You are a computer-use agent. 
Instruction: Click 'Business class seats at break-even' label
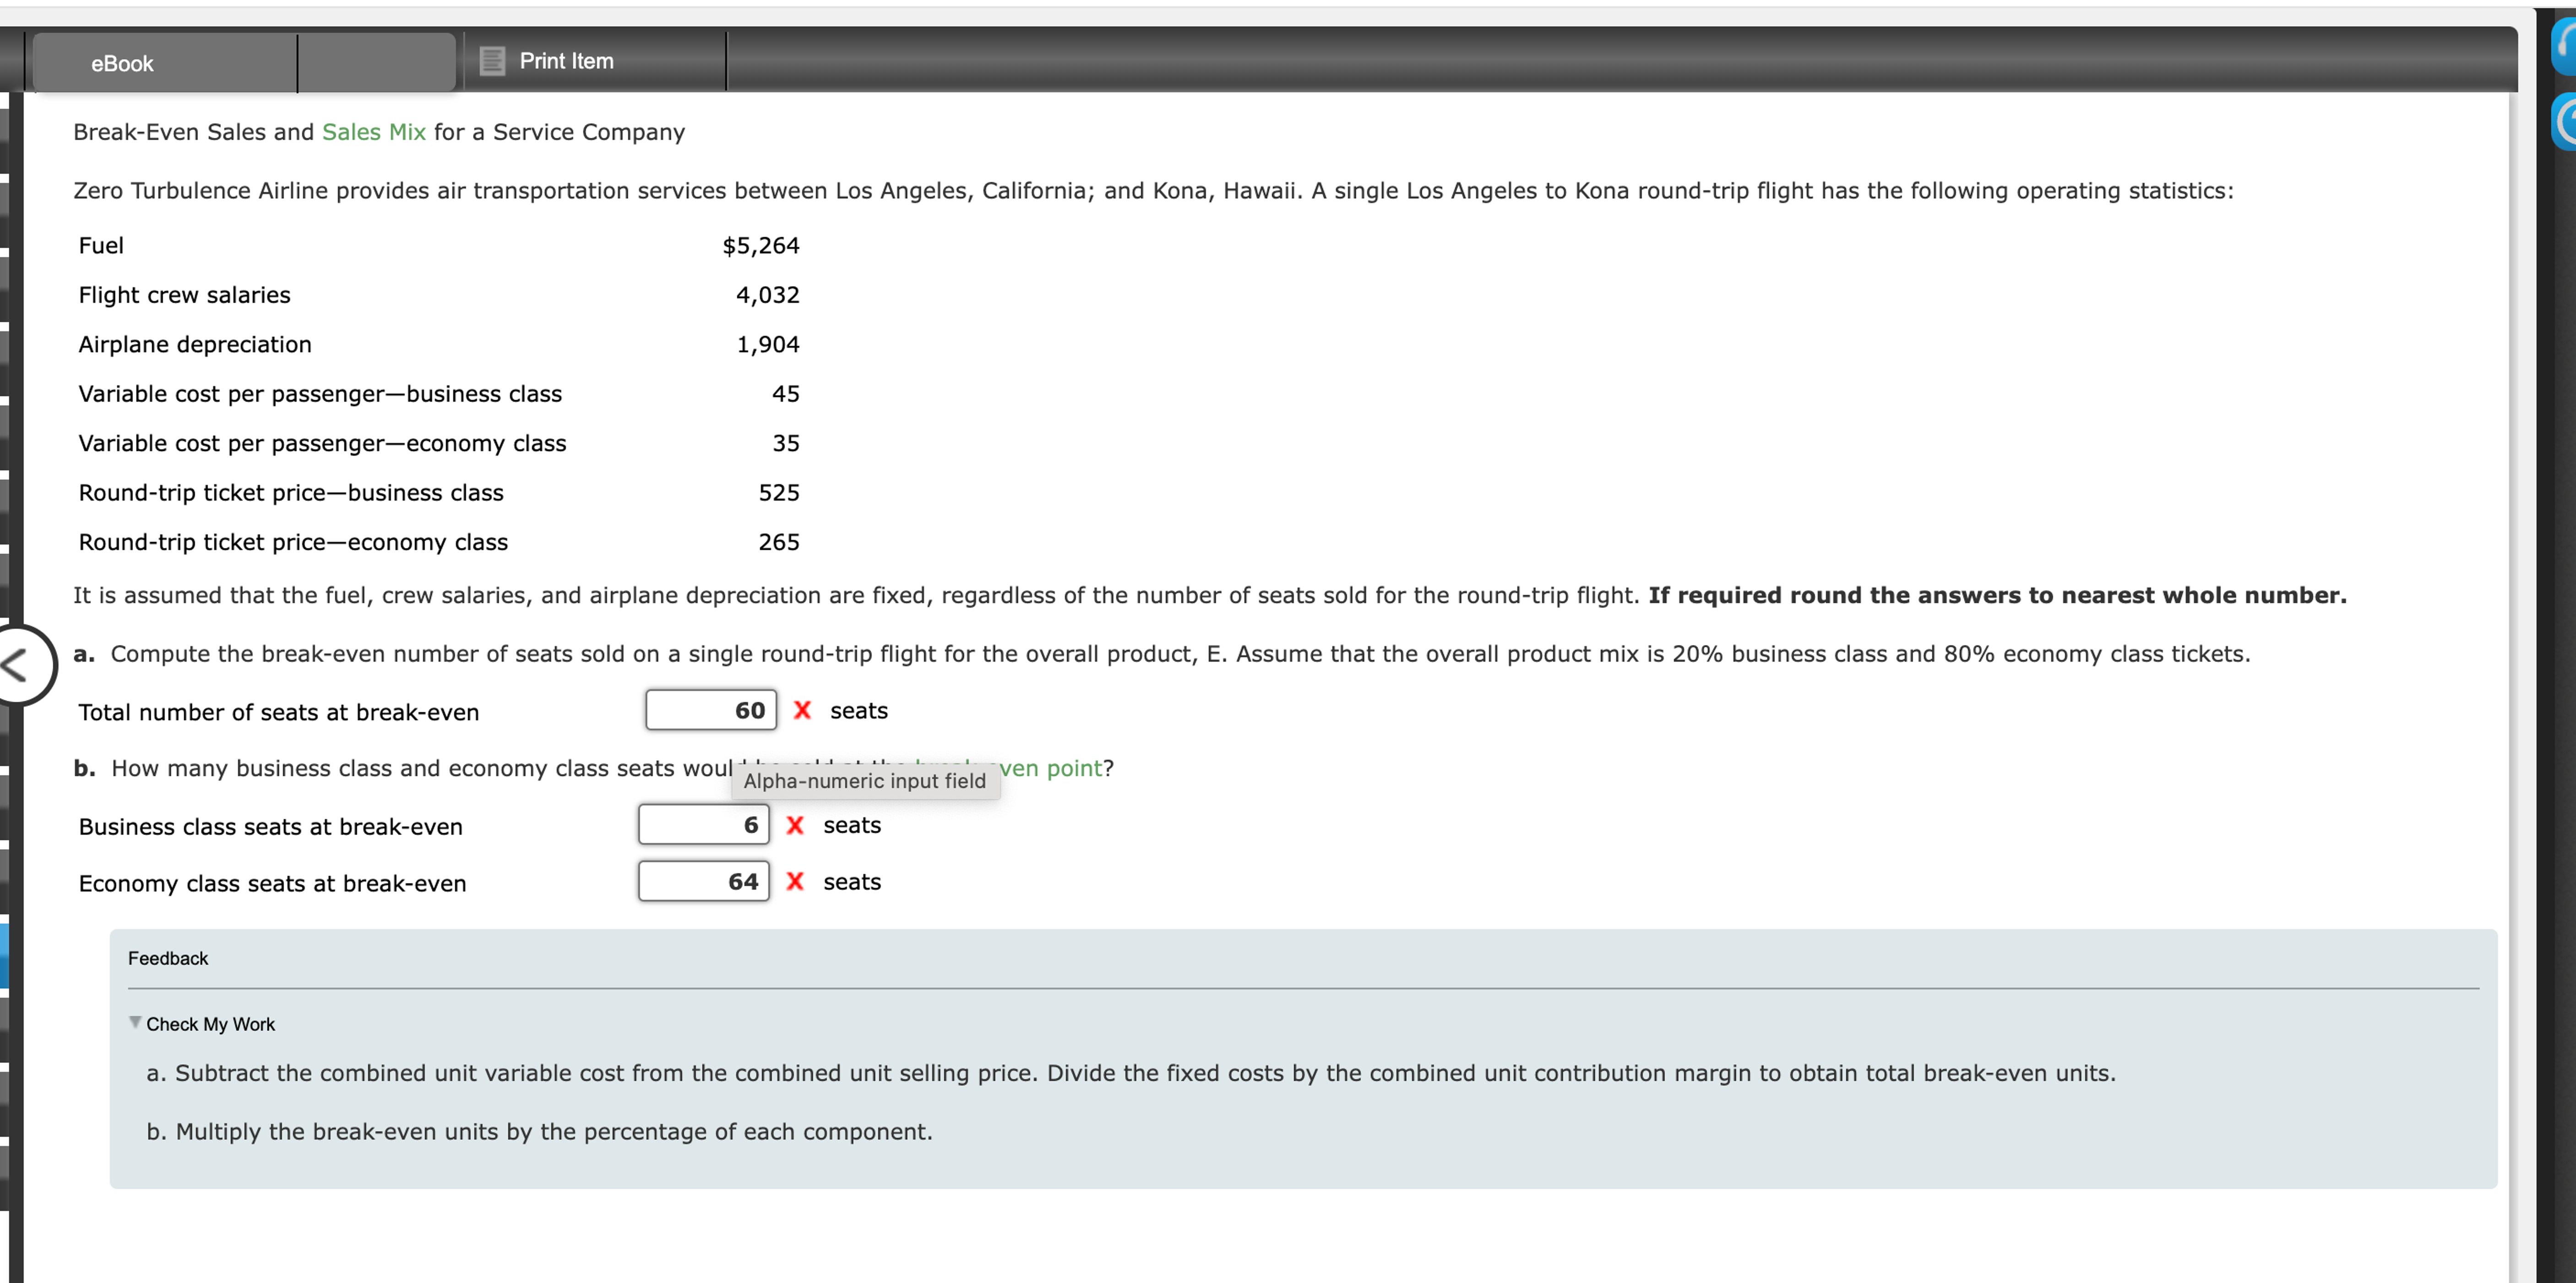(270, 827)
